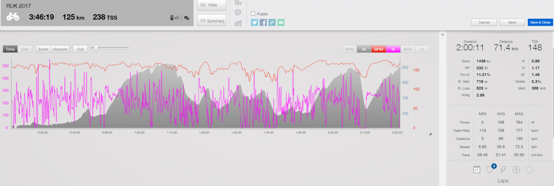Open the power lightning bolt icon
554x186 pixels.
(503, 169)
